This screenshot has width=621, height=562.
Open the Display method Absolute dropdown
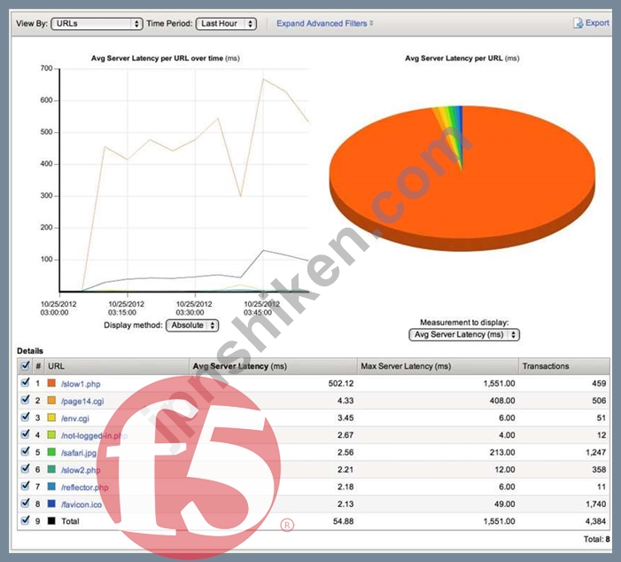click(x=192, y=325)
